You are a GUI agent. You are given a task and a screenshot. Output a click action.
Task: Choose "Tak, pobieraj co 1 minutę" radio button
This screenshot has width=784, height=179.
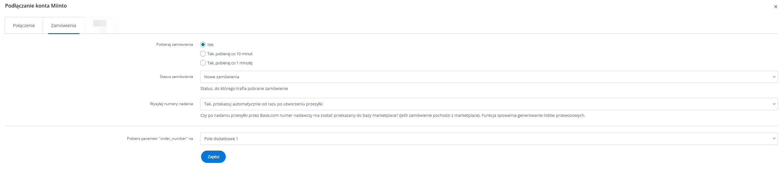coord(203,63)
